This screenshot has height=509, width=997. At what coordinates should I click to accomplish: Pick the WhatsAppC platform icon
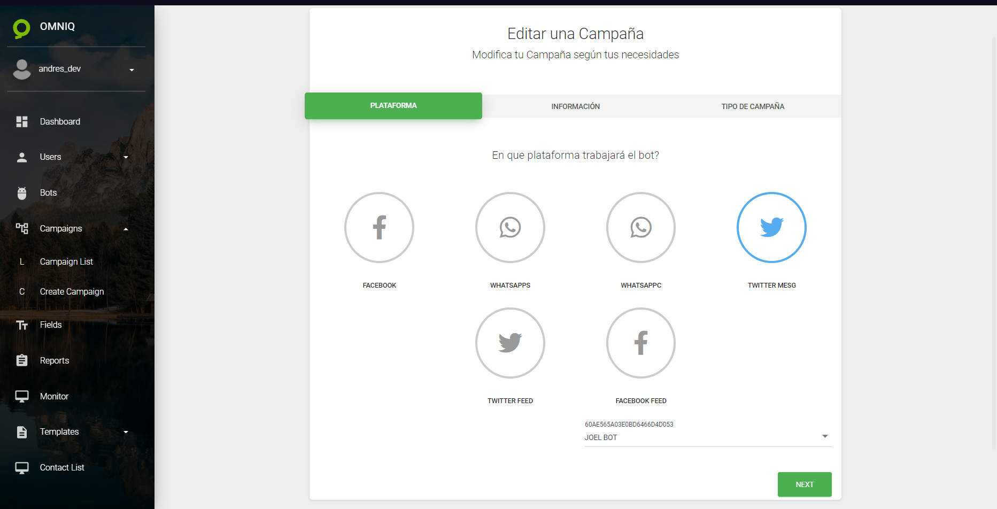pyautogui.click(x=640, y=228)
